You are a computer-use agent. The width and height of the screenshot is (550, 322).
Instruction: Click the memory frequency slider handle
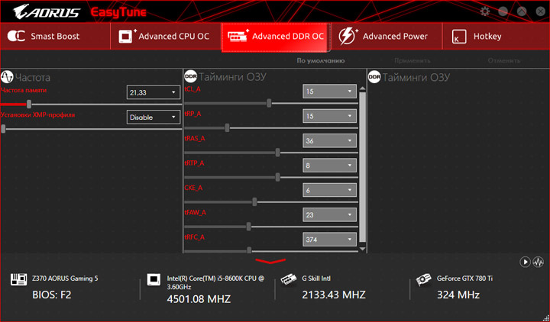pos(29,104)
